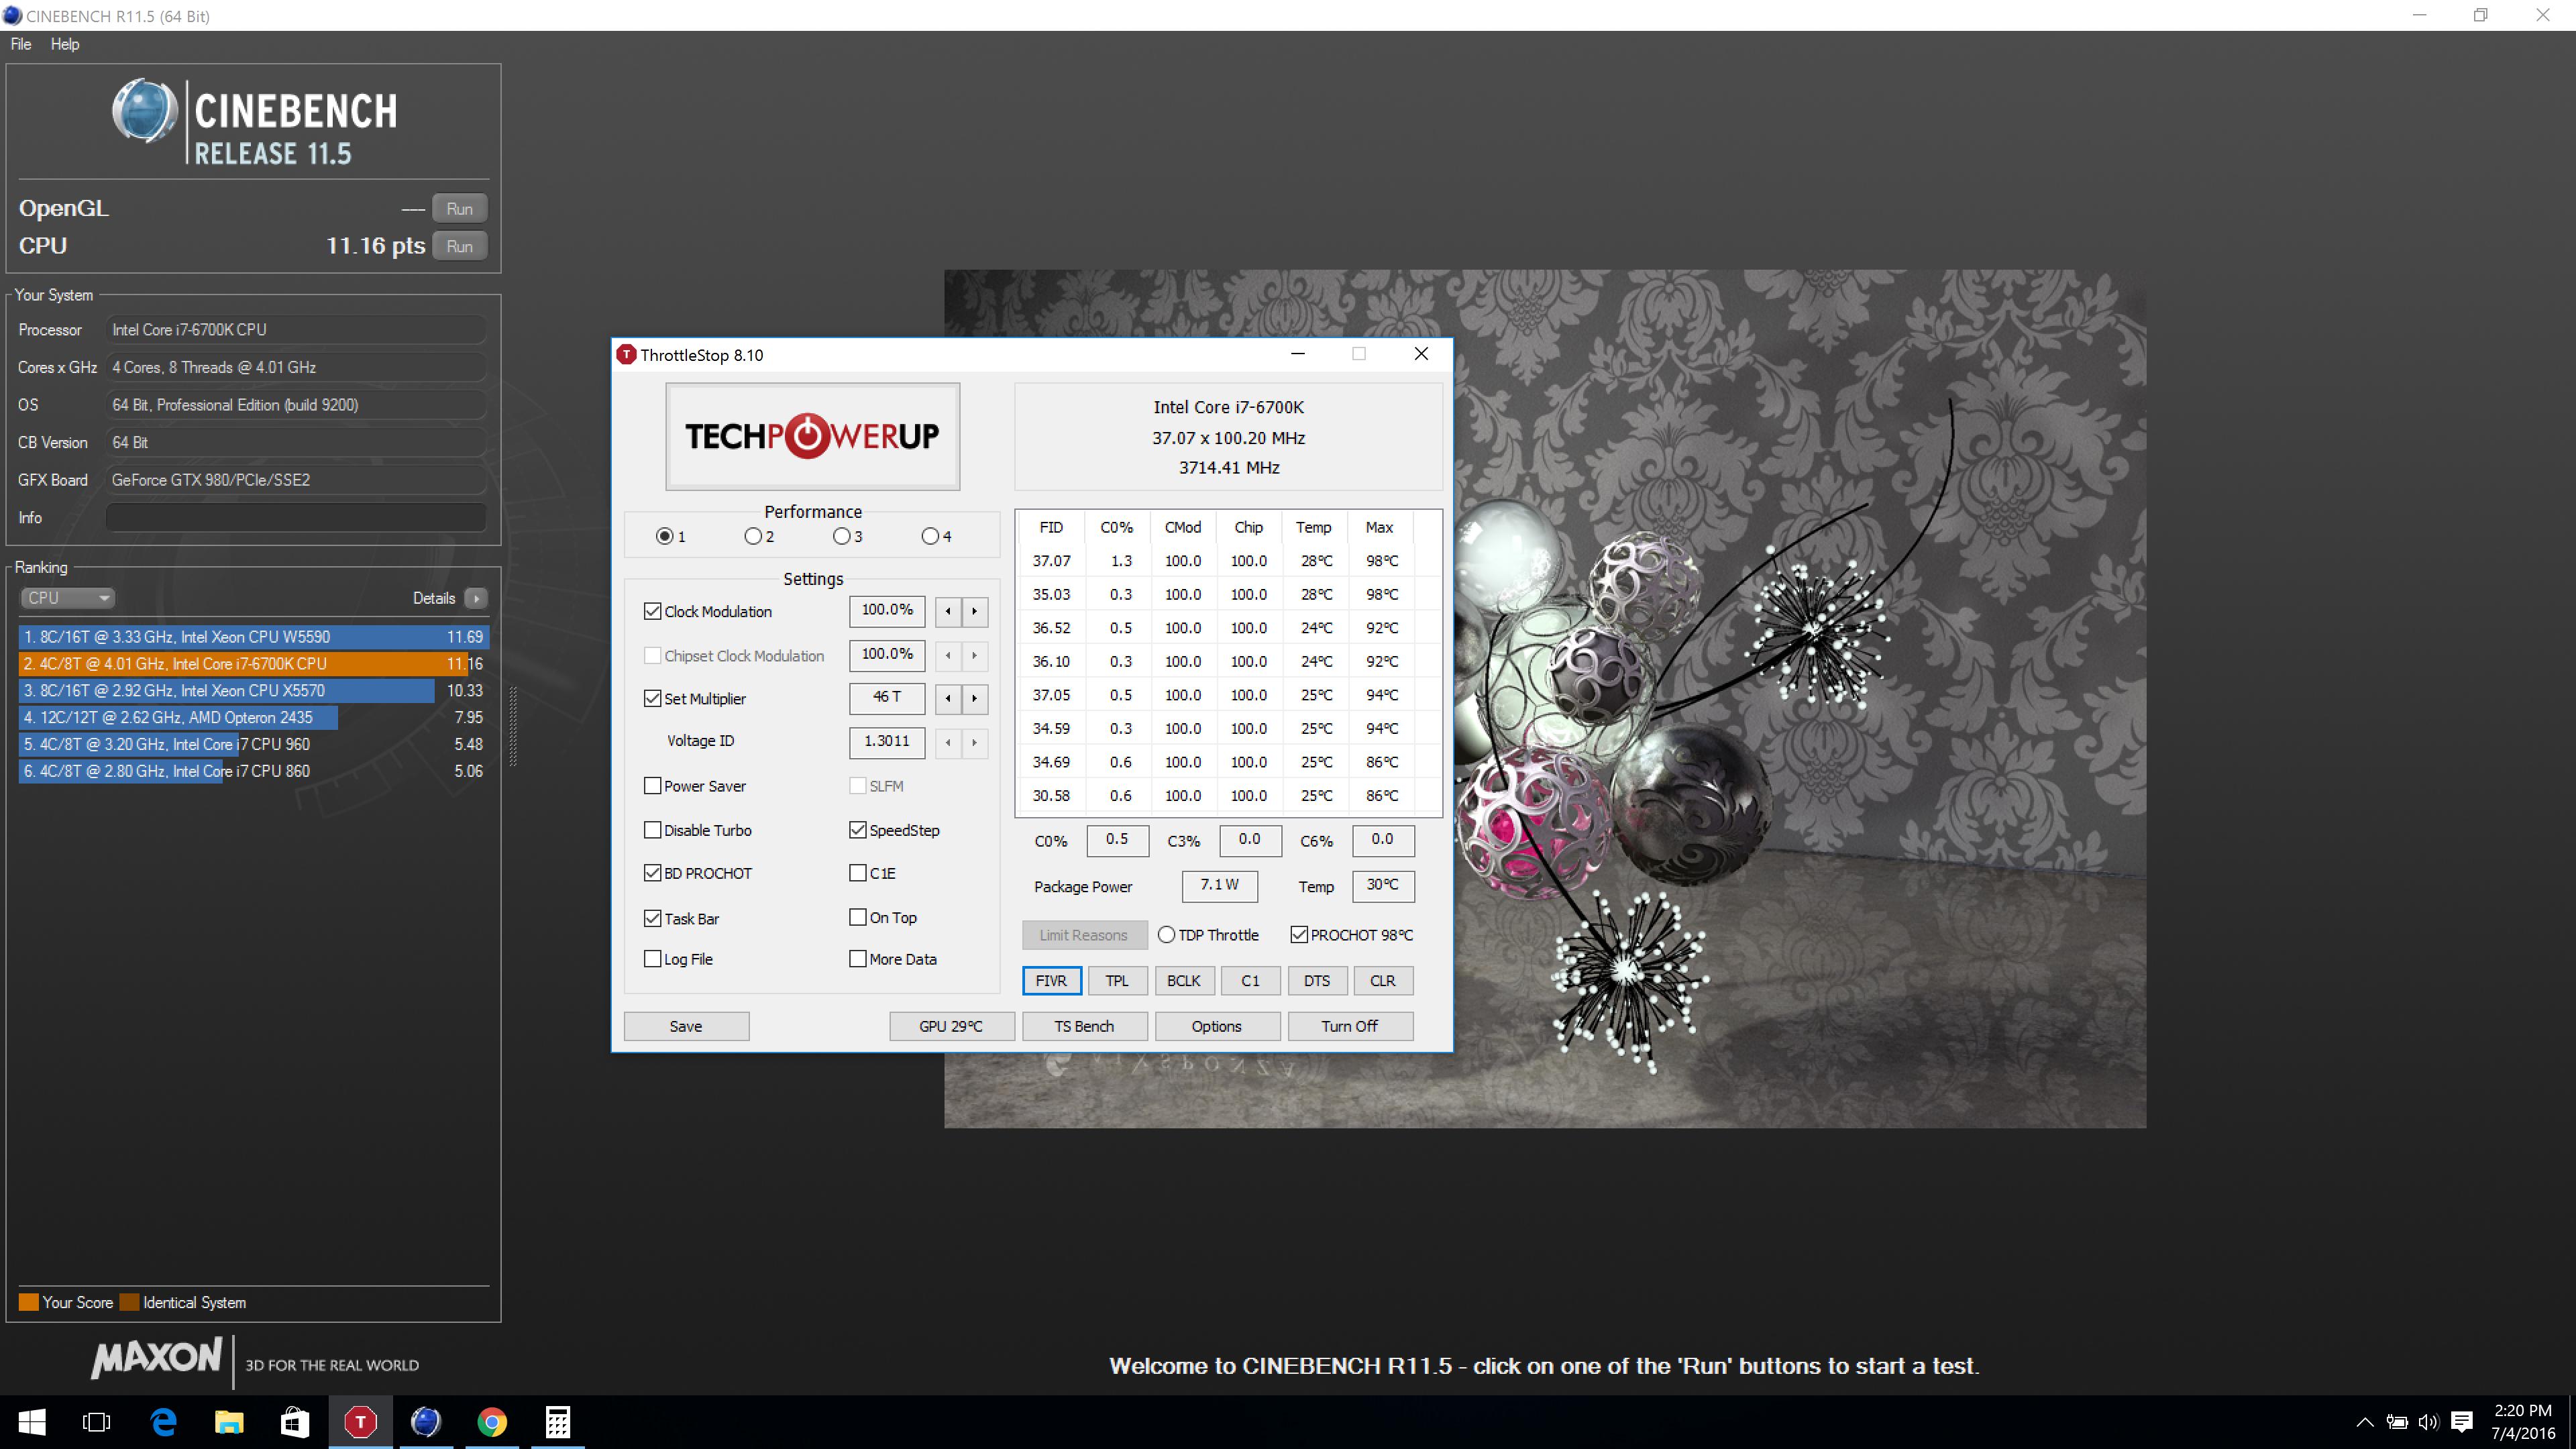Image resolution: width=2576 pixels, height=1449 pixels.
Task: Increase Clock Modulation with right arrow
Action: click(975, 611)
